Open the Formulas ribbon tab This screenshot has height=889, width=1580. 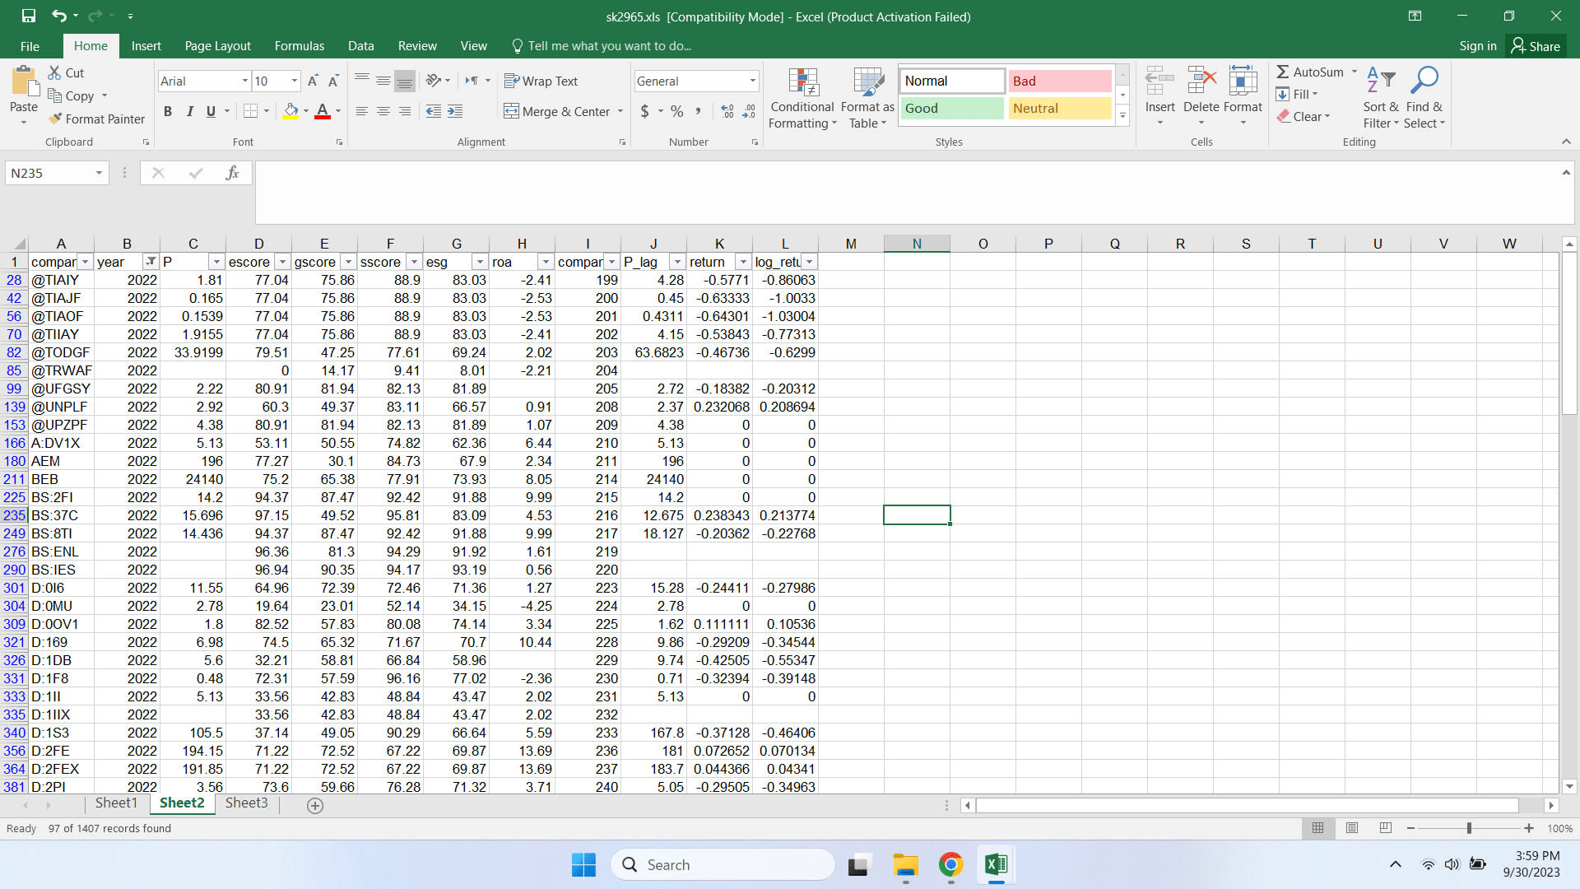point(299,46)
